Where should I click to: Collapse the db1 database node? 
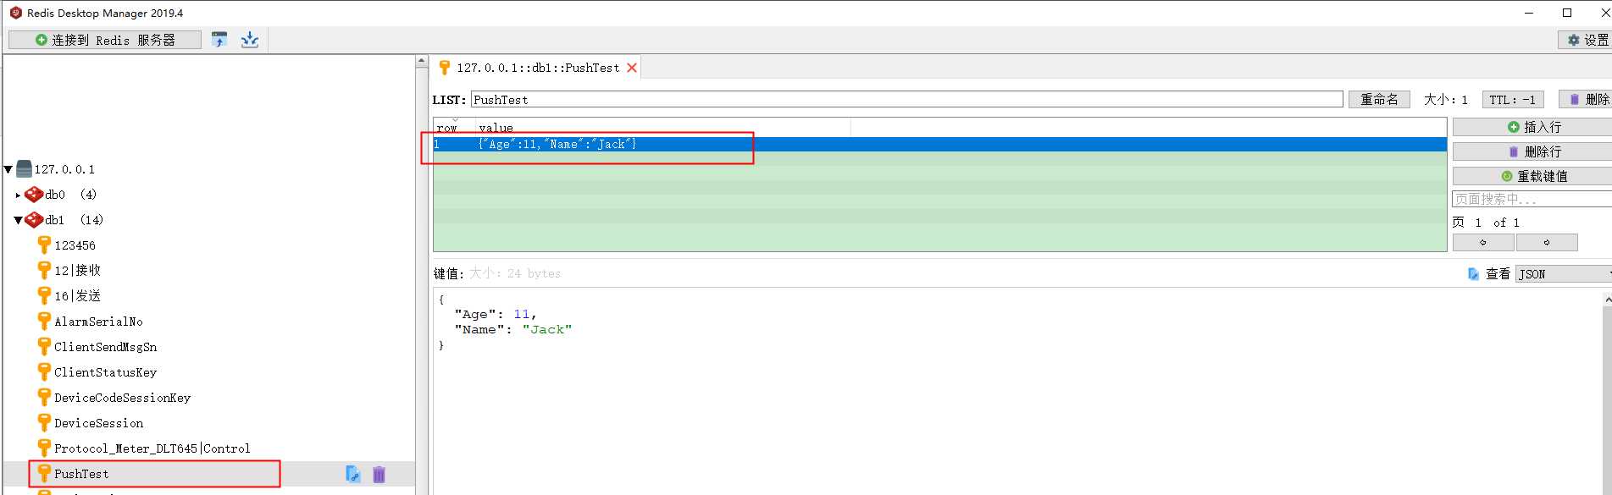click(x=18, y=221)
